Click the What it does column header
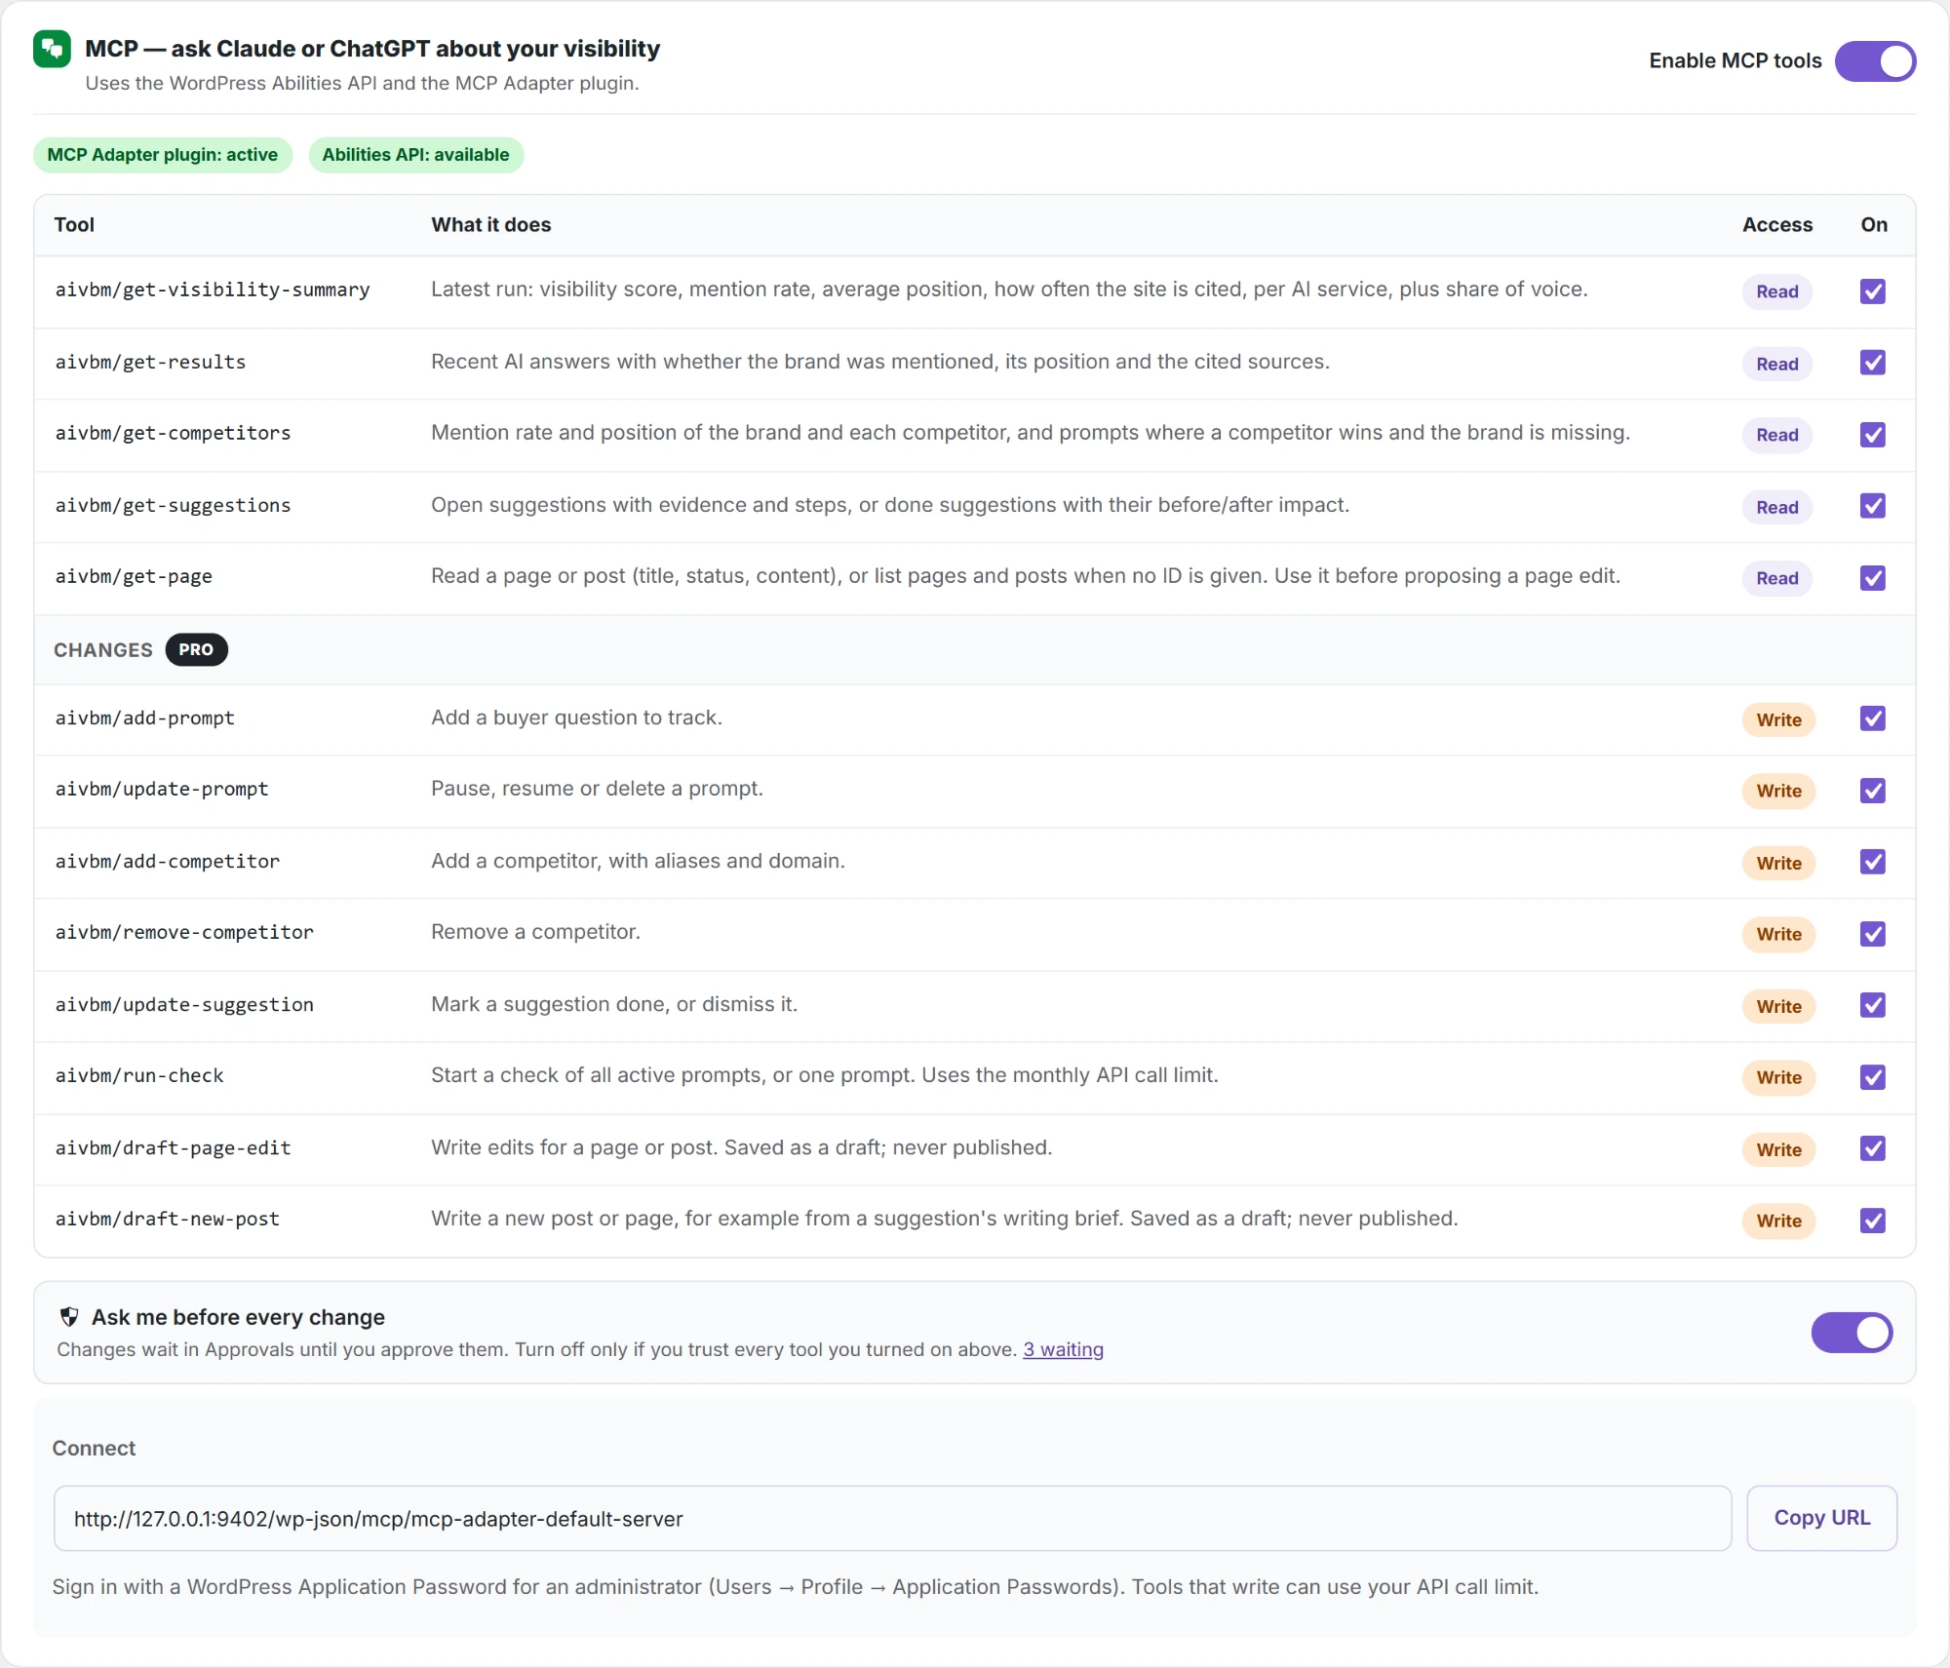The height and width of the screenshot is (1668, 1950). click(491, 224)
